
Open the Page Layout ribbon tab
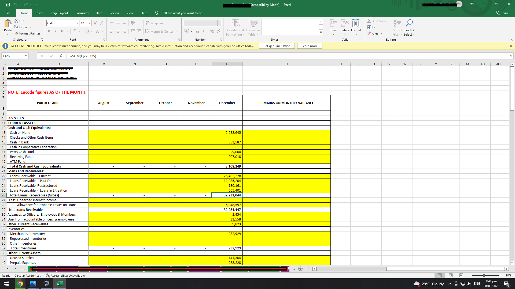point(59,13)
